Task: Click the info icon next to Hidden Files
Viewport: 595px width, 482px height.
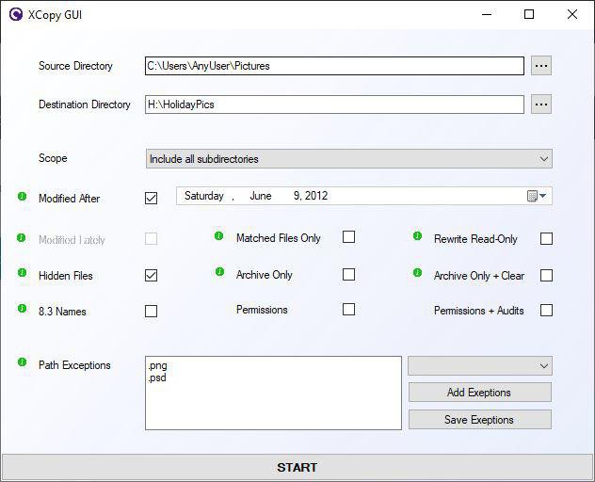Action: tap(22, 272)
